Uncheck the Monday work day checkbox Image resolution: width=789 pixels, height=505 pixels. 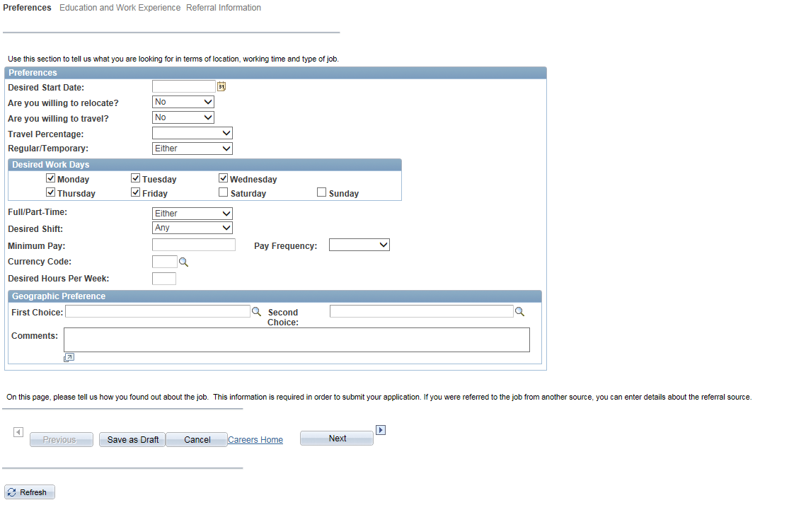click(x=50, y=178)
